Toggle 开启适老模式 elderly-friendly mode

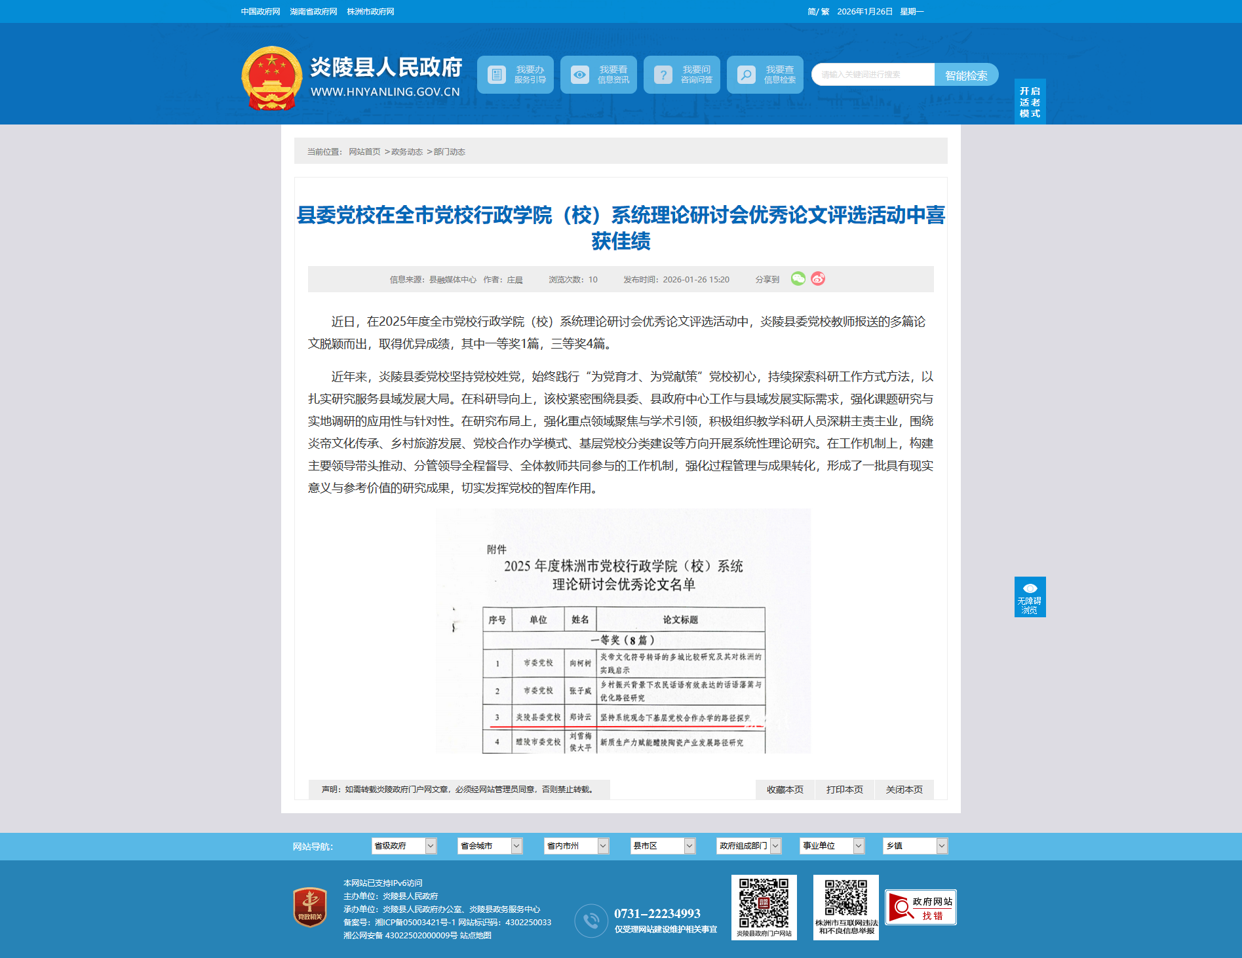[1030, 102]
